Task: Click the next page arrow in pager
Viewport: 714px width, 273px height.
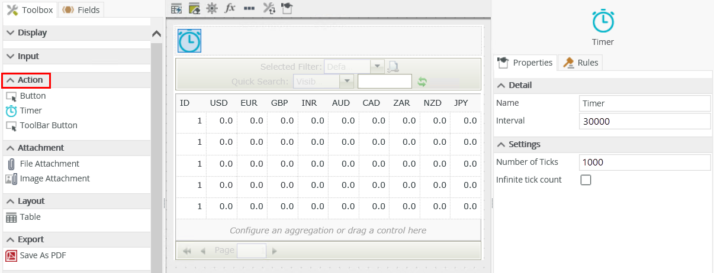Action: pyautogui.click(x=274, y=251)
